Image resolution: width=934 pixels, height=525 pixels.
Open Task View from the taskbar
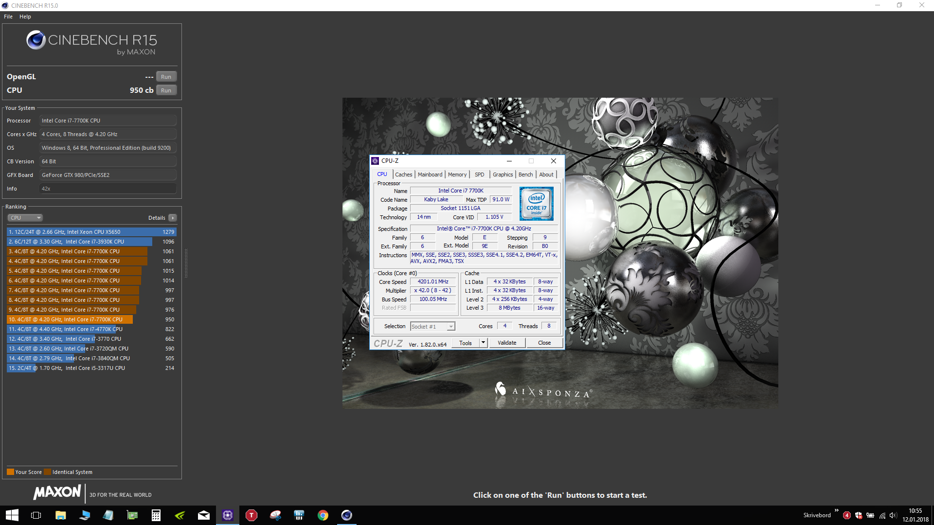click(36, 515)
